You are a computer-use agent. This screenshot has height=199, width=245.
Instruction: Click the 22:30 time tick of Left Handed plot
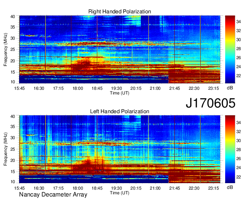click(x=194, y=188)
